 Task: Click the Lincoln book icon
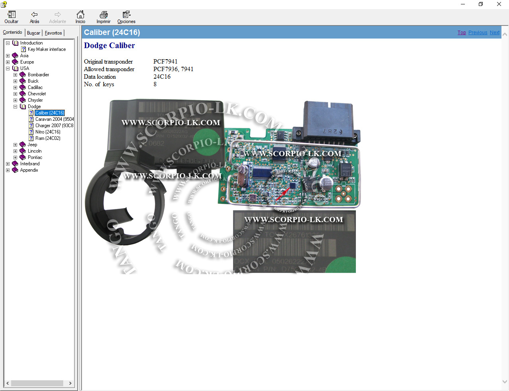(x=23, y=151)
